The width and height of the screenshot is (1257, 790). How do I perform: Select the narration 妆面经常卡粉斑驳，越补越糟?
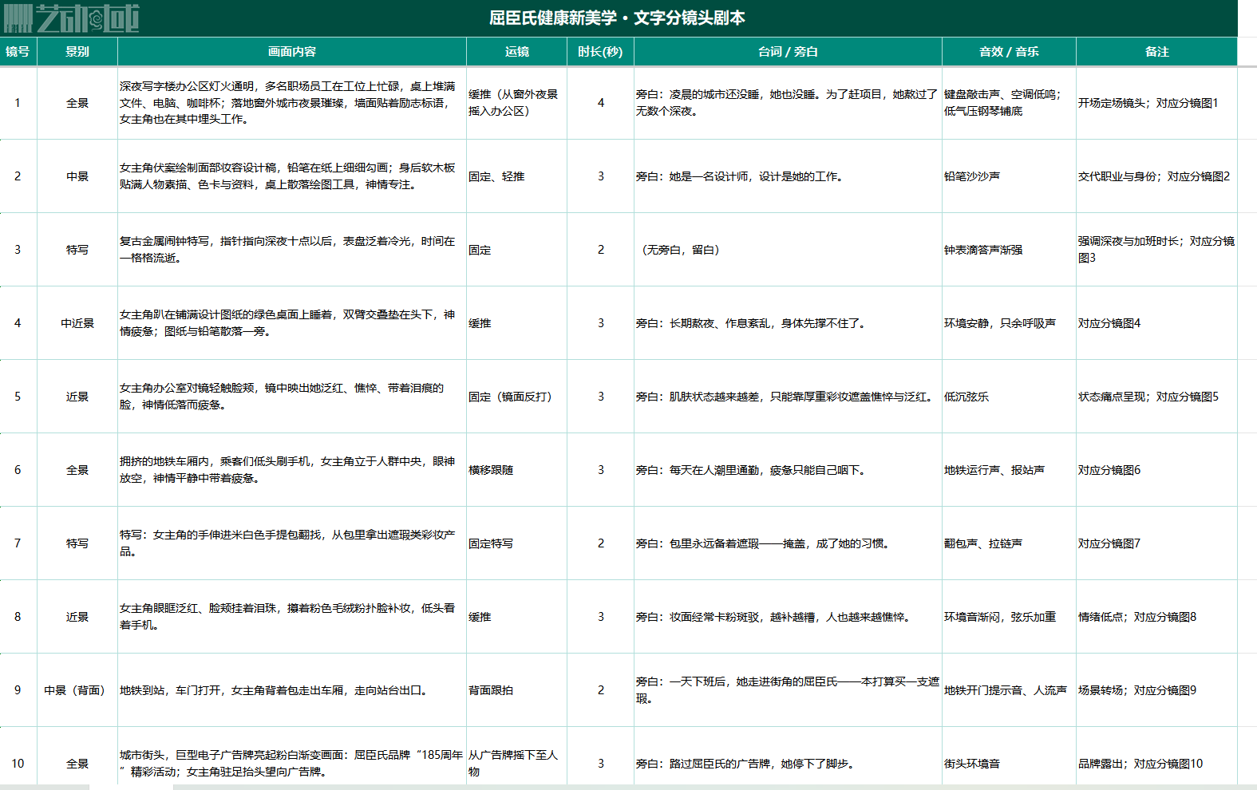point(788,617)
